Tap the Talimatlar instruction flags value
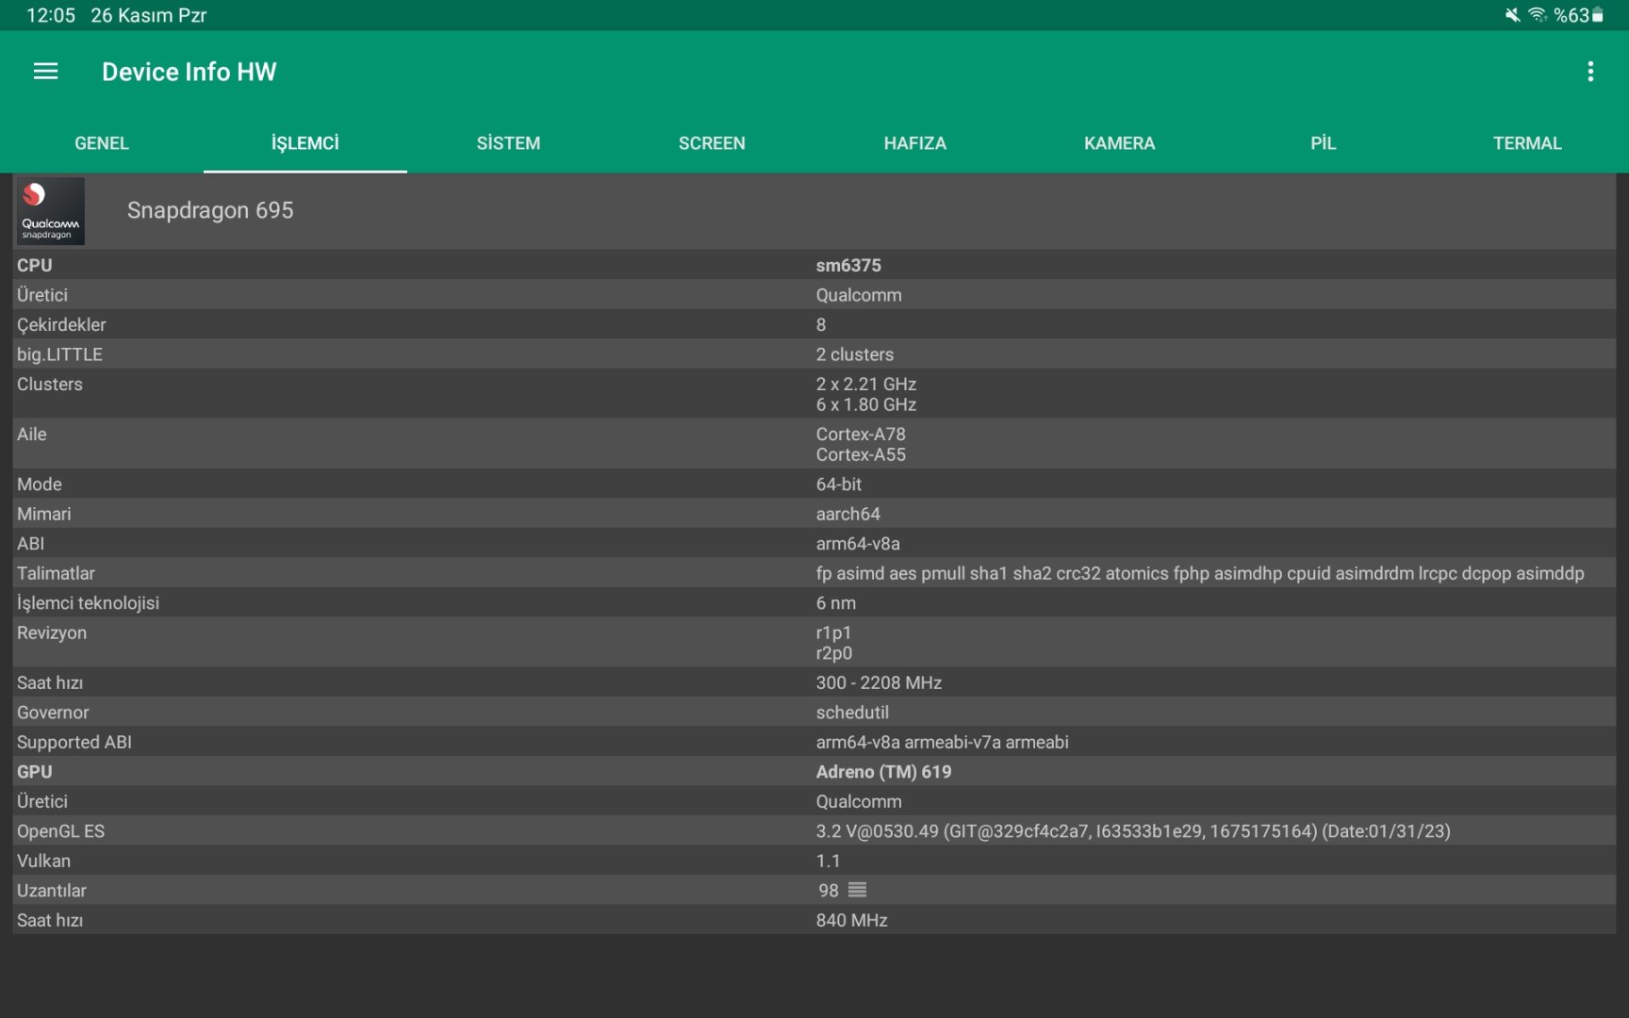This screenshot has width=1629, height=1018. 1200,573
